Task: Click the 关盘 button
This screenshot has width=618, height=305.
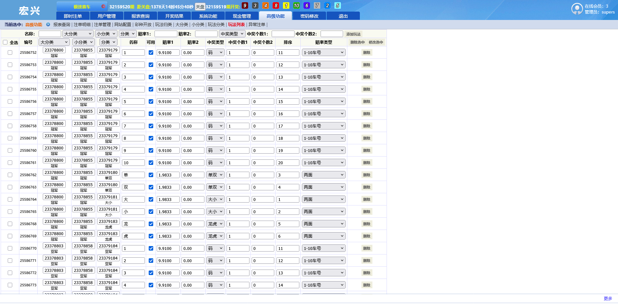Action: pos(200,7)
